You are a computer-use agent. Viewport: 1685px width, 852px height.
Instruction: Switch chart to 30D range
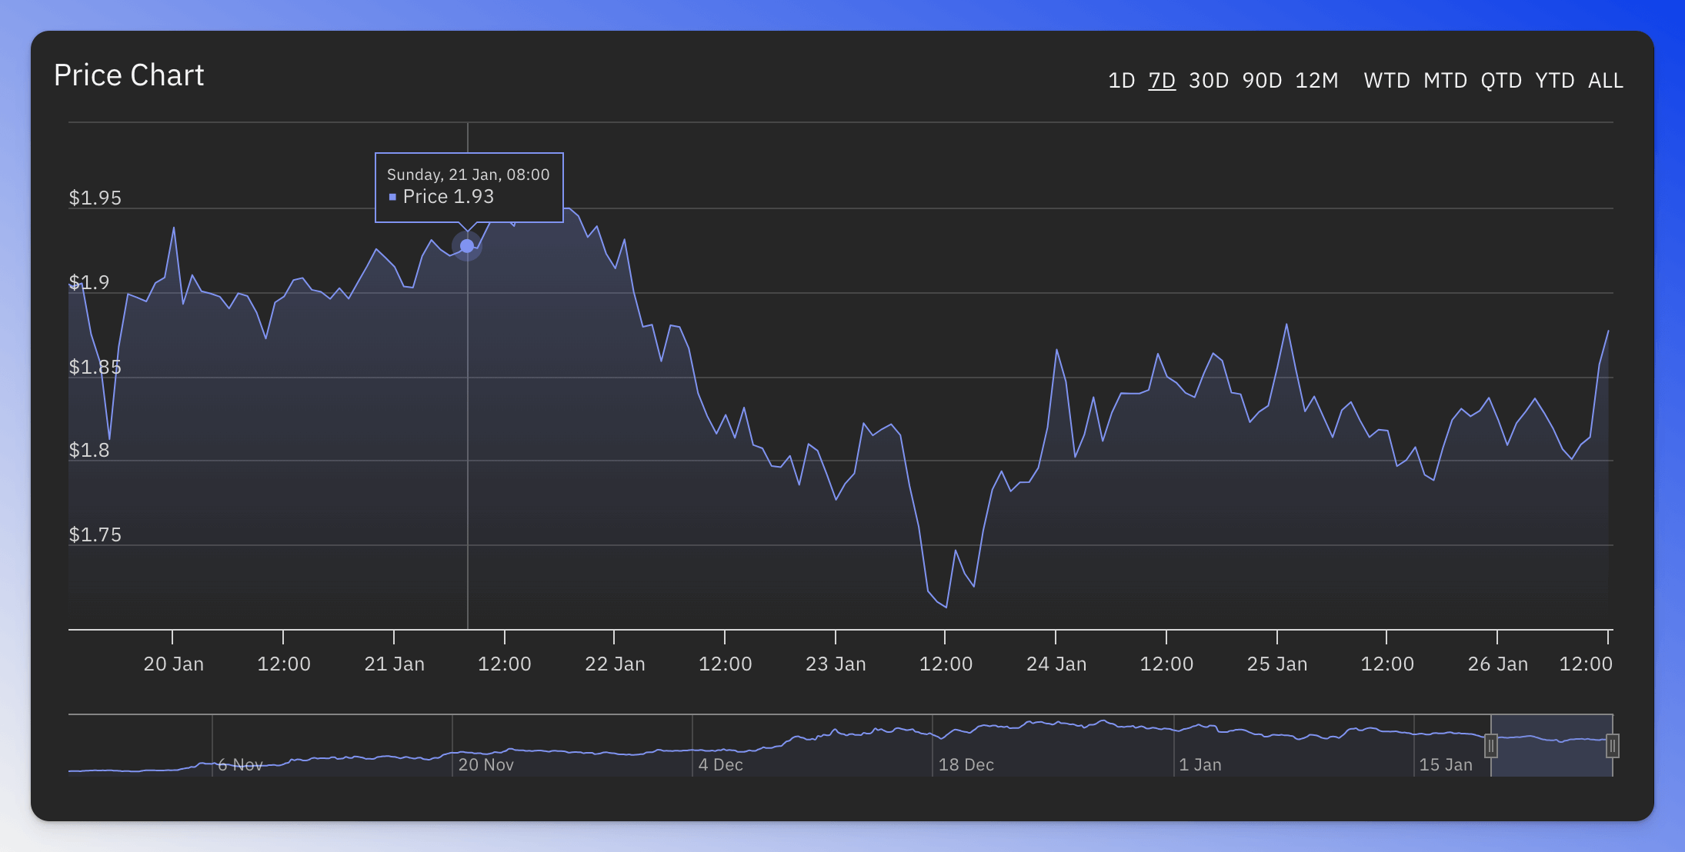1209,81
